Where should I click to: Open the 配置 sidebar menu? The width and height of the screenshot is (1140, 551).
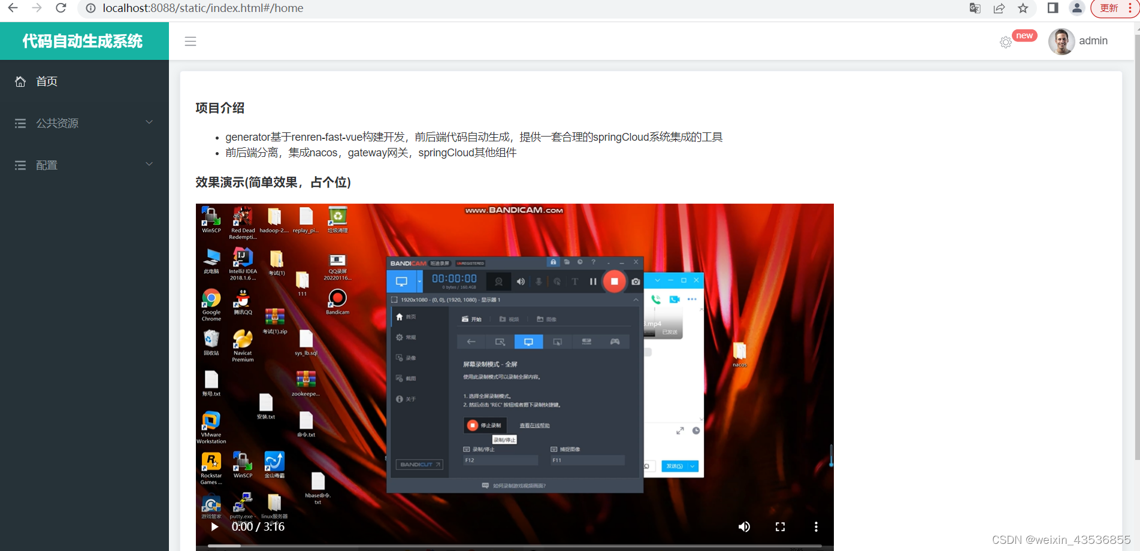[x=84, y=165]
